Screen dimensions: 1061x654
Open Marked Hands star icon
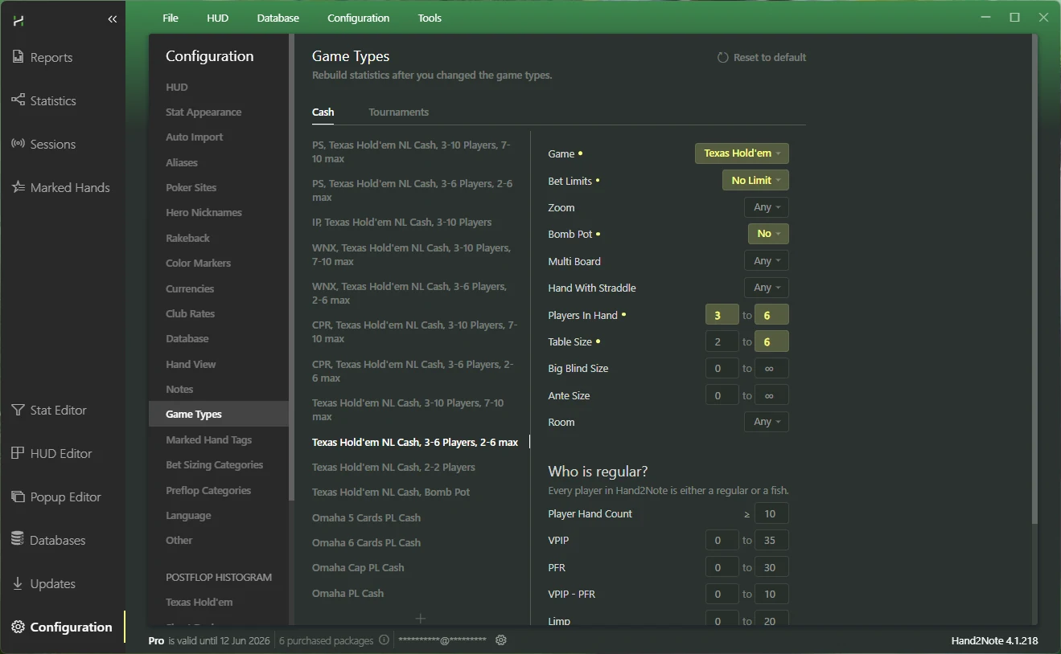coord(18,187)
